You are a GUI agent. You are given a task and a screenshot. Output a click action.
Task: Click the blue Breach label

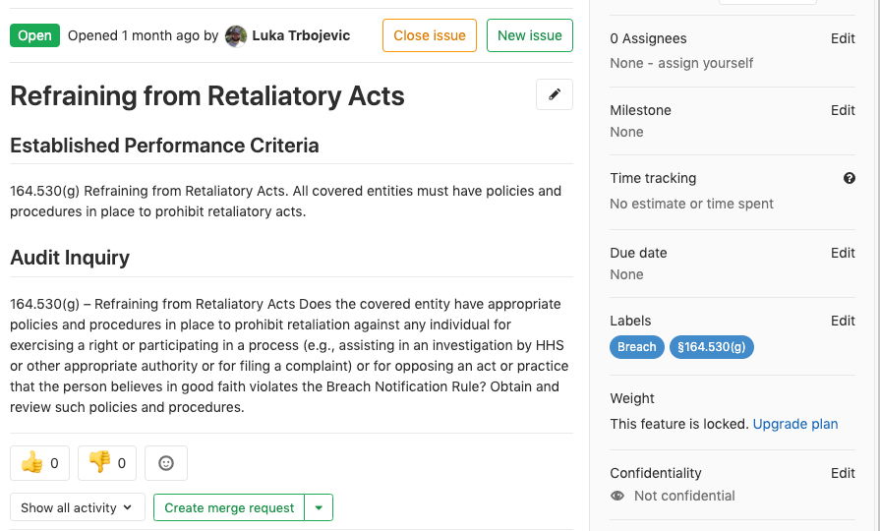637,347
